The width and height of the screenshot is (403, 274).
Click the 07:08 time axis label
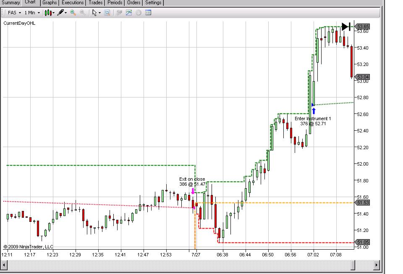pos(336,255)
